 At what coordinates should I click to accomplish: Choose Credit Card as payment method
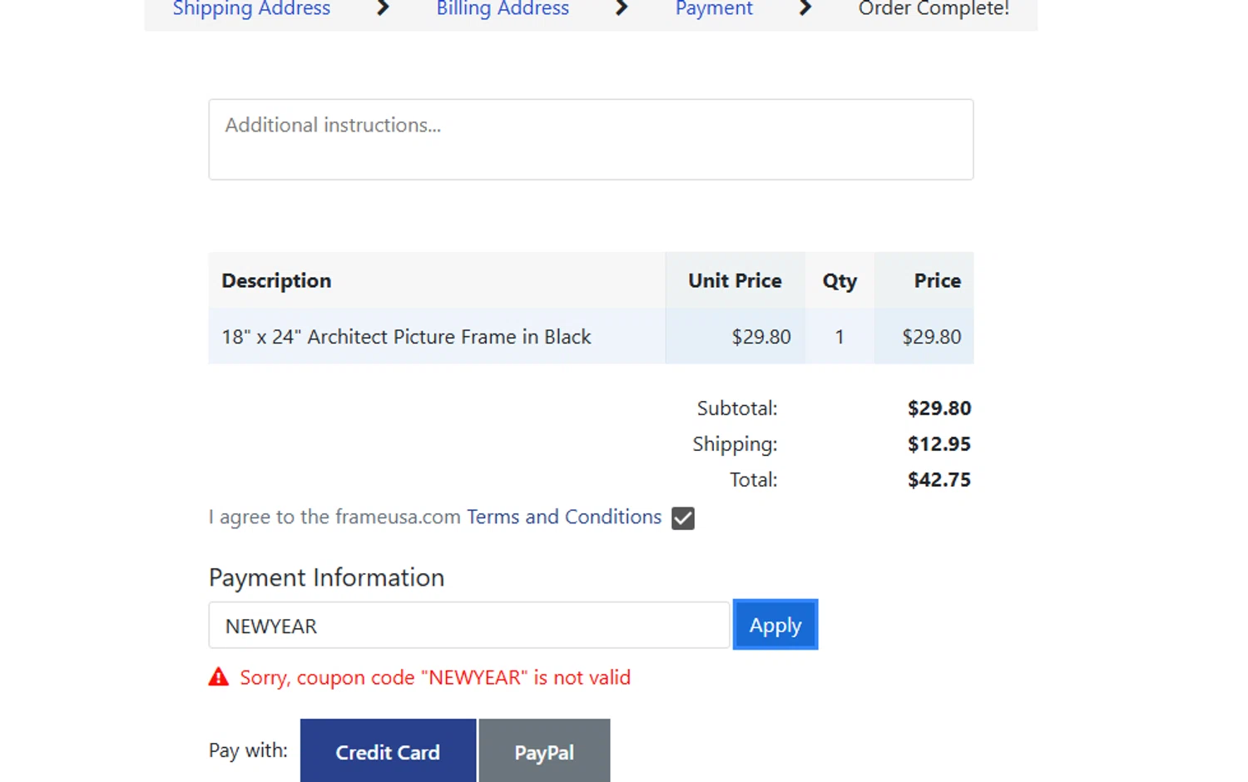coord(388,751)
